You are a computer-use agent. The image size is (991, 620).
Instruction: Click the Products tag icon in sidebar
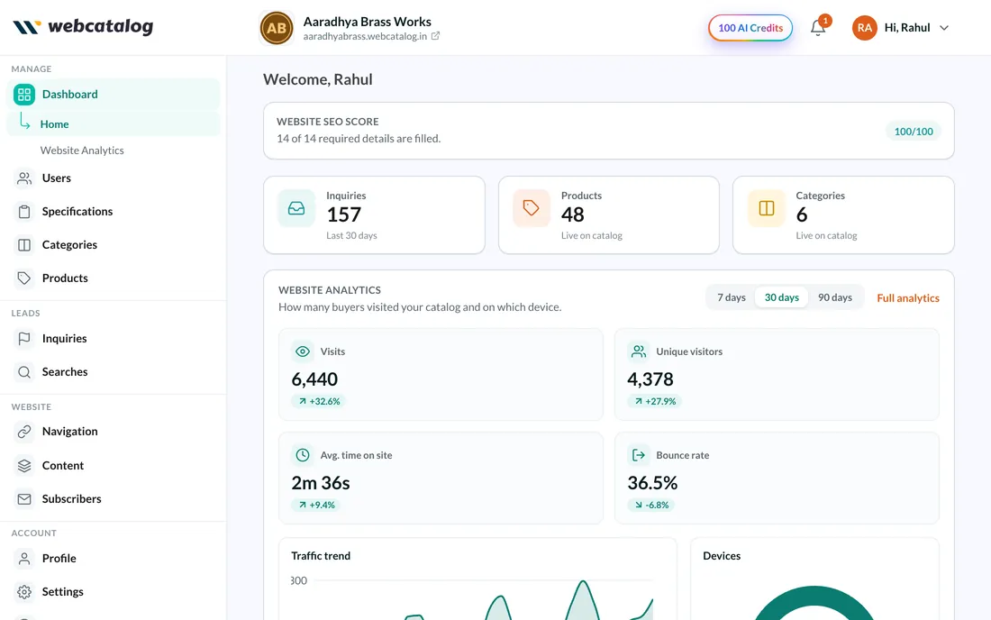point(24,278)
